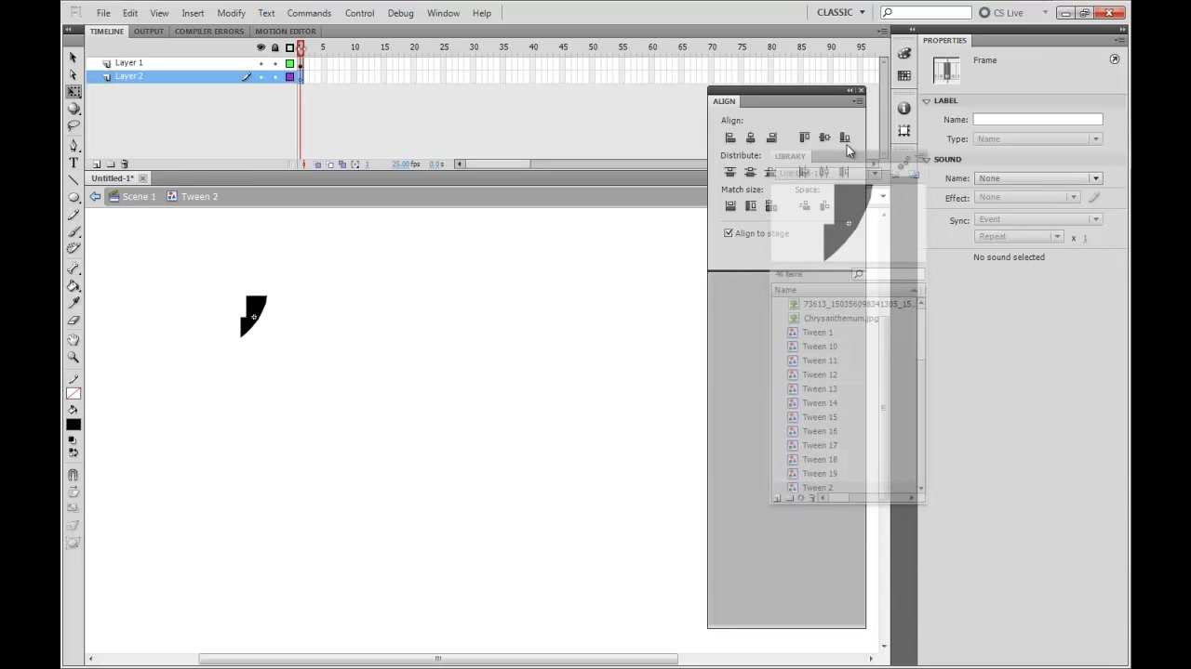Go to Scene 1 in edit bar
The width and height of the screenshot is (1191, 669).
pos(132,197)
